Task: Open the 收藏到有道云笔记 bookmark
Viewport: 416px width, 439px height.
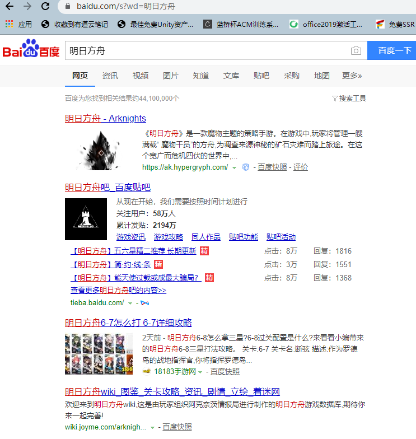Action: click(x=74, y=25)
